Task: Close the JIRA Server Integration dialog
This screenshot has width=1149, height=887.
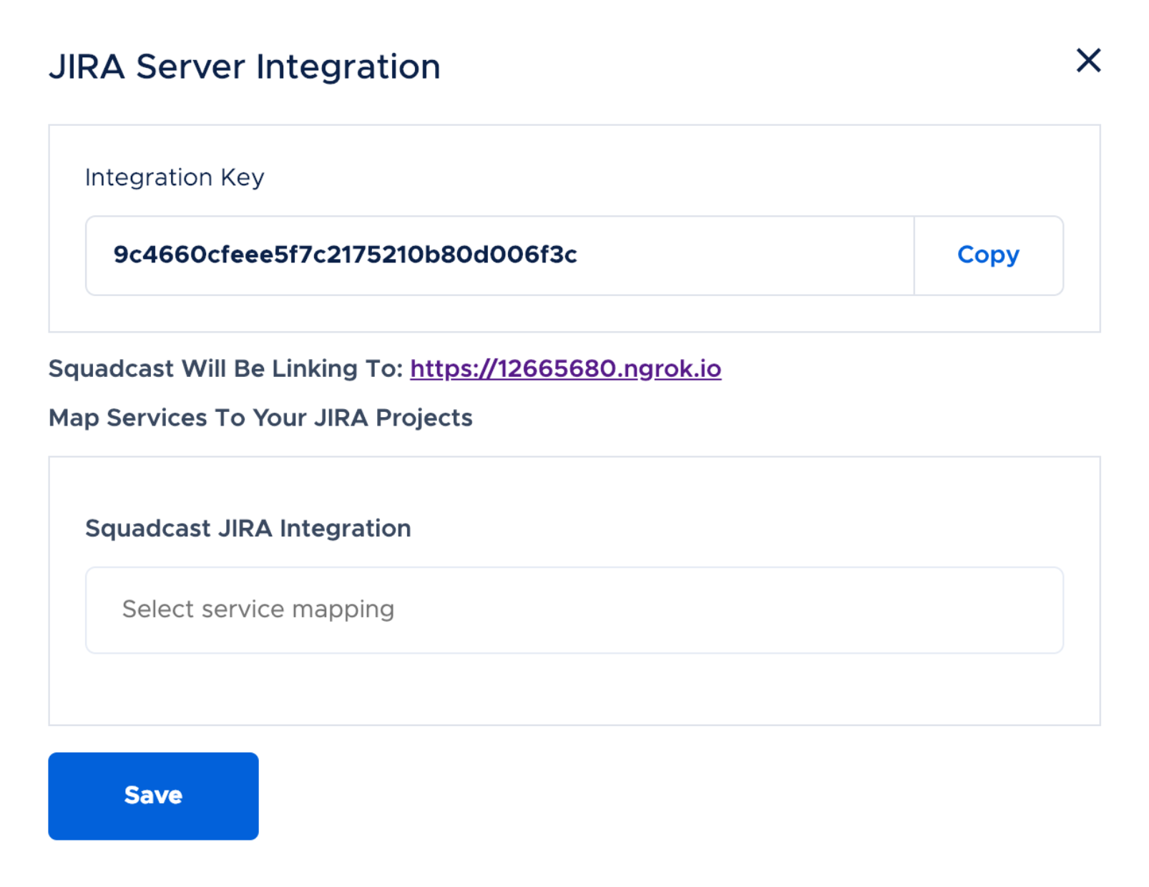Action: pyautogui.click(x=1088, y=61)
